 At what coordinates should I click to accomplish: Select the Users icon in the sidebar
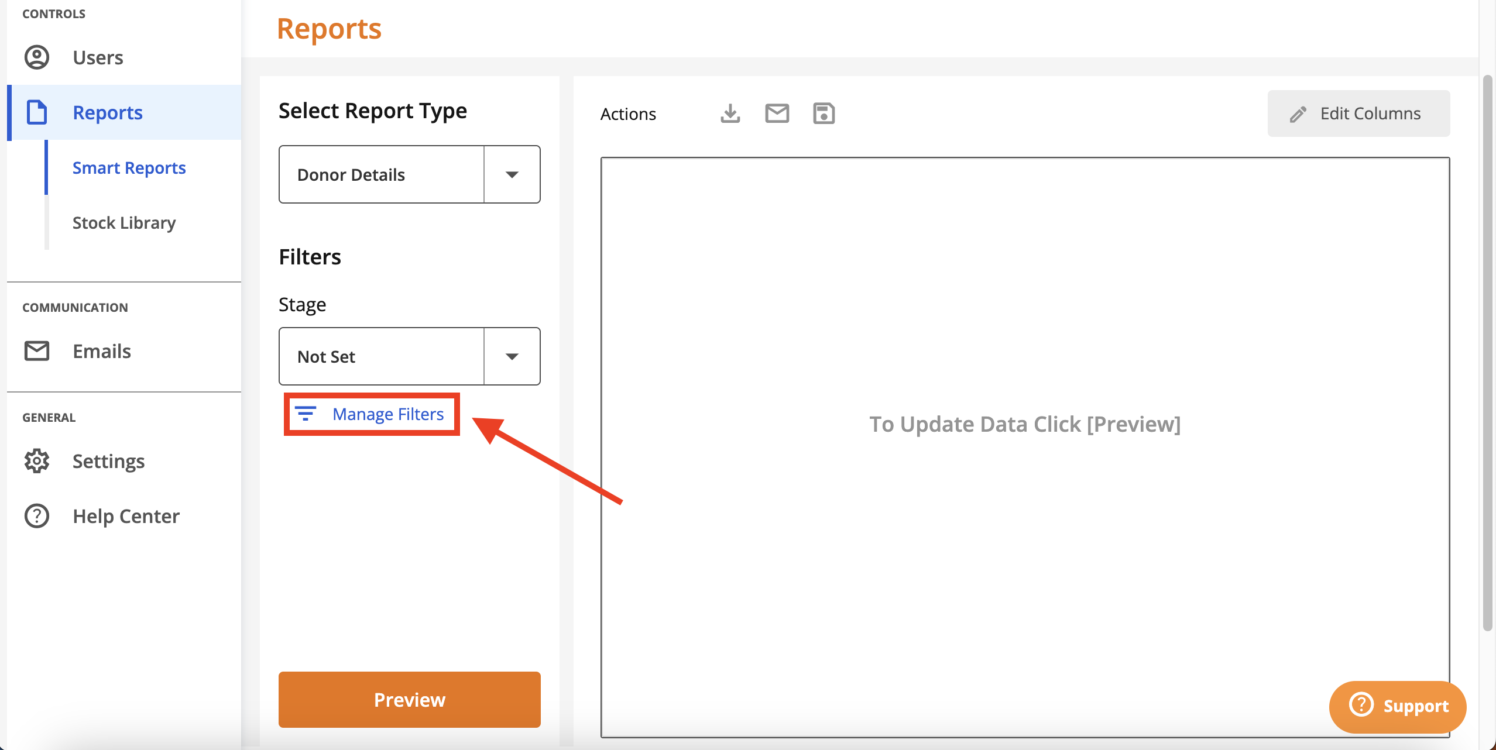pyautogui.click(x=36, y=57)
